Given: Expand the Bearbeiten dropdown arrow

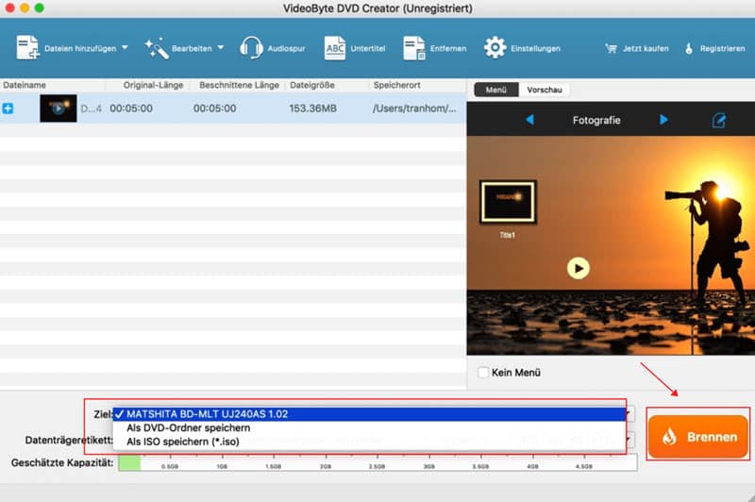Looking at the screenshot, I should pyautogui.click(x=221, y=47).
